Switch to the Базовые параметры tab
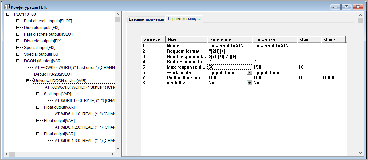Viewport: 368px width, 160px height. click(146, 19)
